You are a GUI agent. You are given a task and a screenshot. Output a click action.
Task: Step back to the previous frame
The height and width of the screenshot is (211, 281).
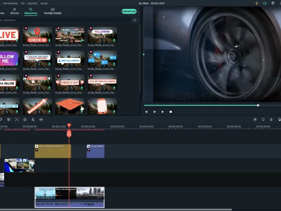coord(146,112)
